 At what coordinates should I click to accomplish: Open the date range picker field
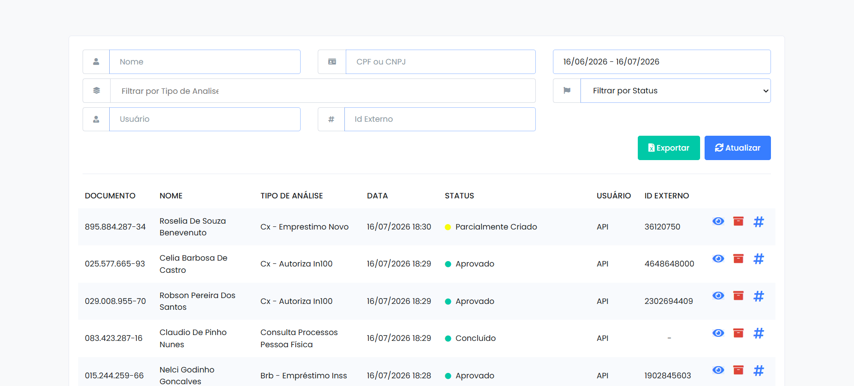click(x=662, y=62)
